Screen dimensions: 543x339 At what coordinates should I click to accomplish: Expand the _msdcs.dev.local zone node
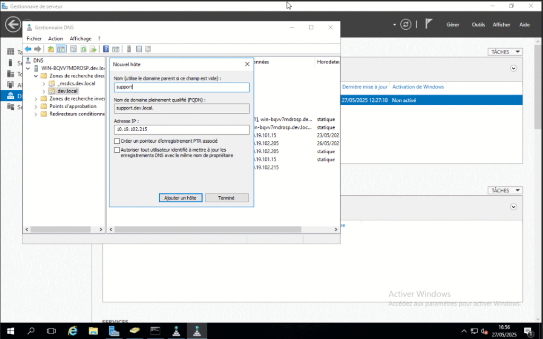pos(44,84)
